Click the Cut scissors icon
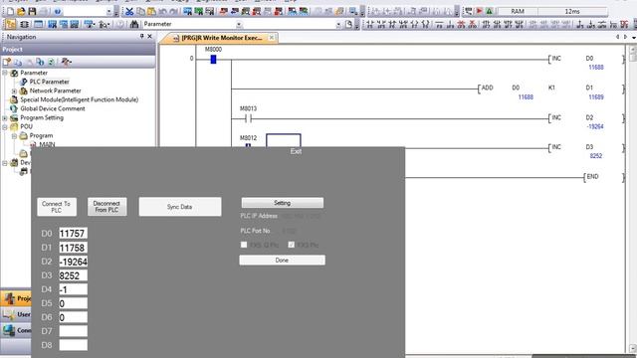Viewport: 637px width, 358px height. 129,12
